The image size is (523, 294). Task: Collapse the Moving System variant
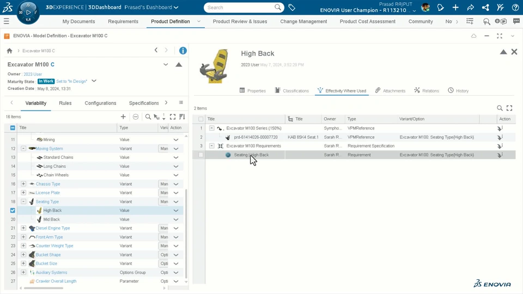click(x=23, y=148)
